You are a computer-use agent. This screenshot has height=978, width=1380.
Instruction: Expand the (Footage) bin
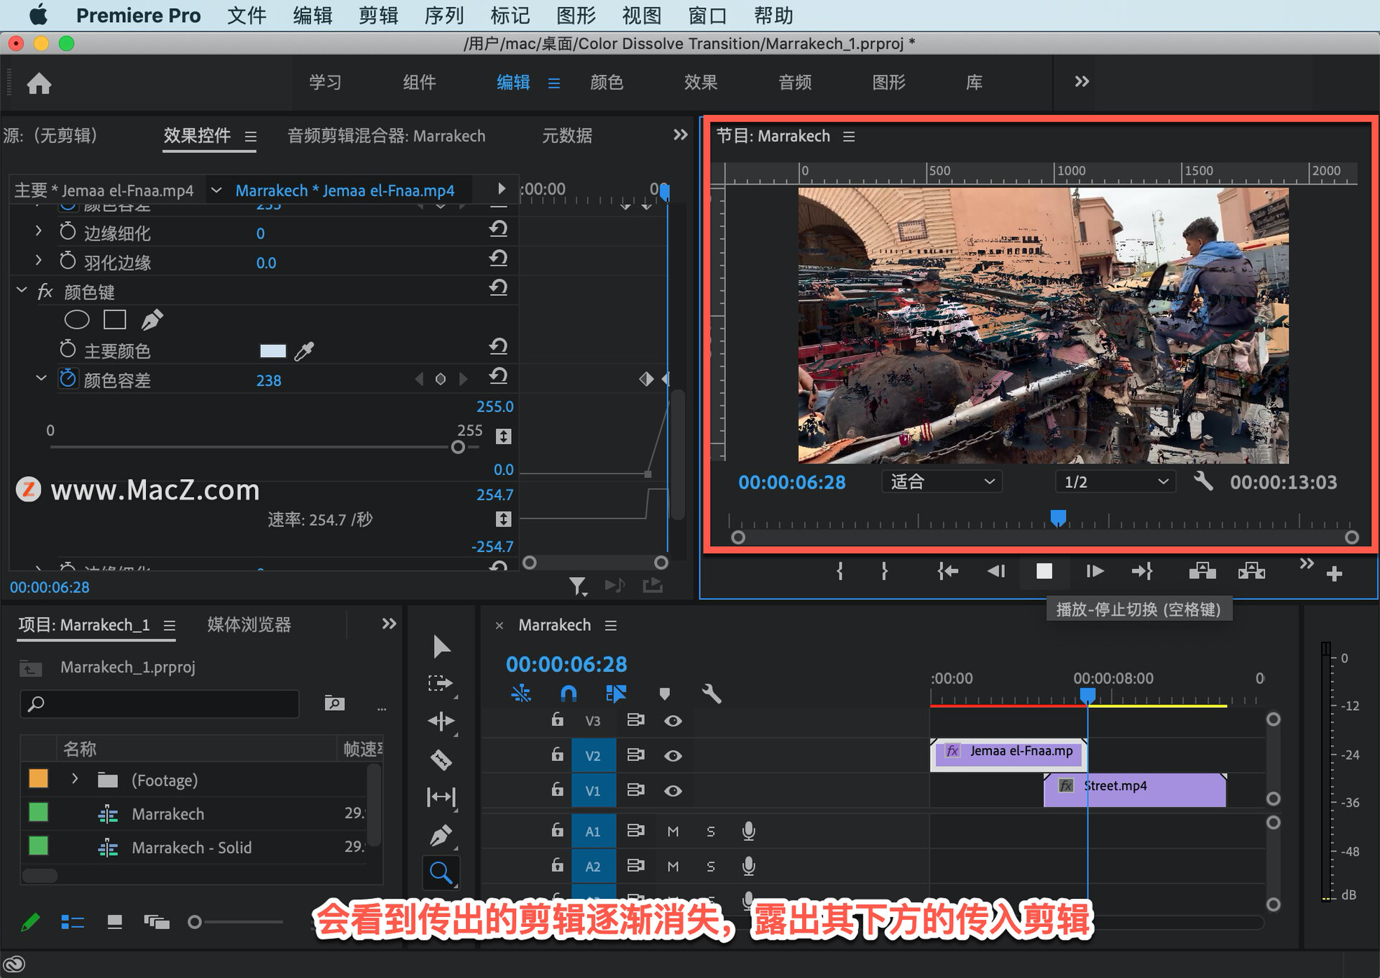[75, 779]
